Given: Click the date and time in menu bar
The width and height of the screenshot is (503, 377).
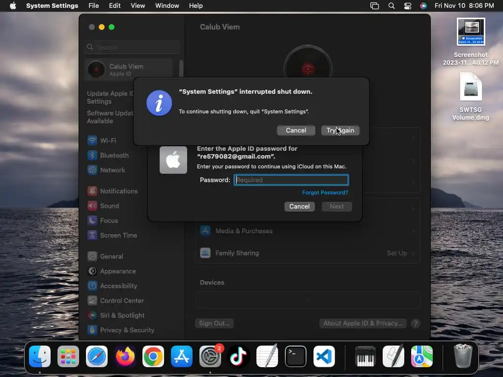Looking at the screenshot, I should (x=464, y=6).
